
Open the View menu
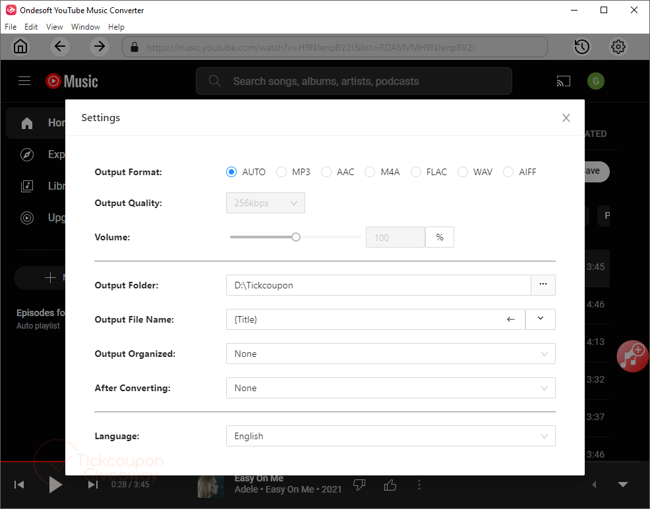(x=54, y=27)
